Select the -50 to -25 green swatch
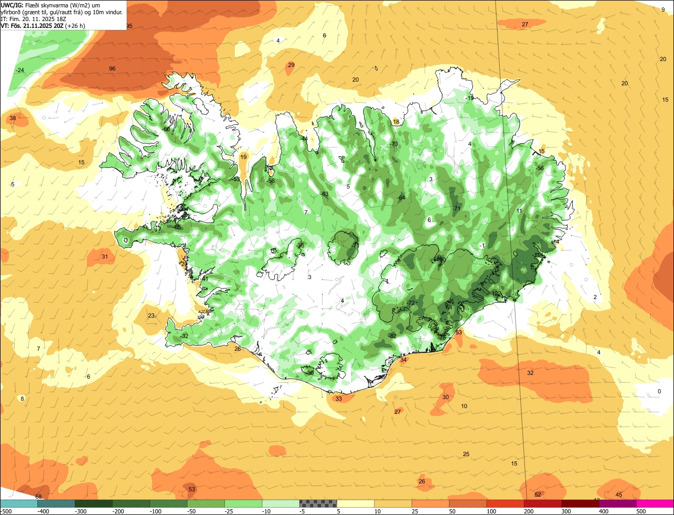The height and width of the screenshot is (515, 674). [206, 503]
